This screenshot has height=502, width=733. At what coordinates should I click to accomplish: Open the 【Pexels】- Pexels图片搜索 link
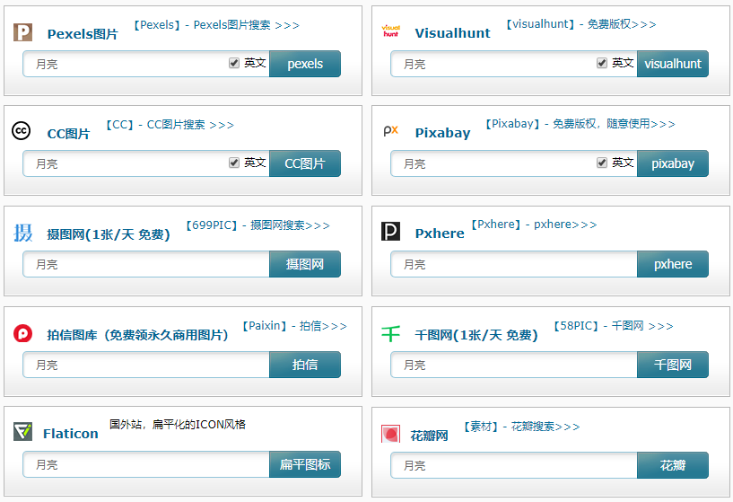point(216,25)
